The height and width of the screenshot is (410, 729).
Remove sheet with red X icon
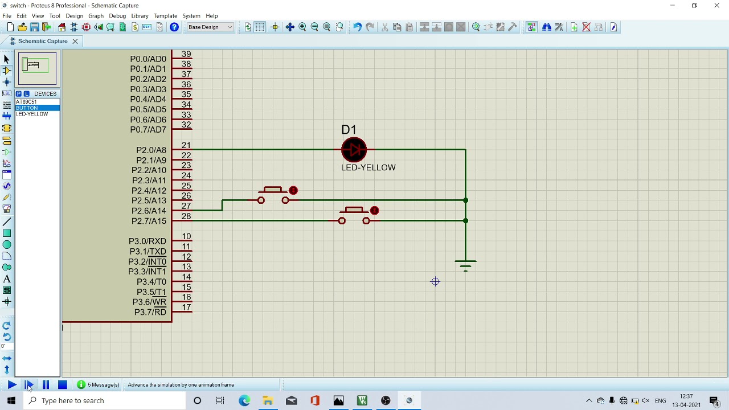(586, 27)
